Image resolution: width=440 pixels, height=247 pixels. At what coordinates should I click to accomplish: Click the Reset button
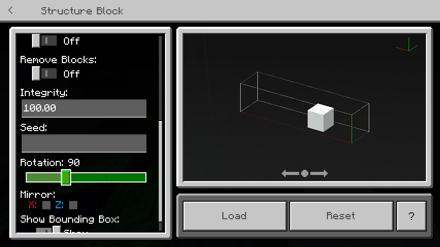(x=341, y=216)
